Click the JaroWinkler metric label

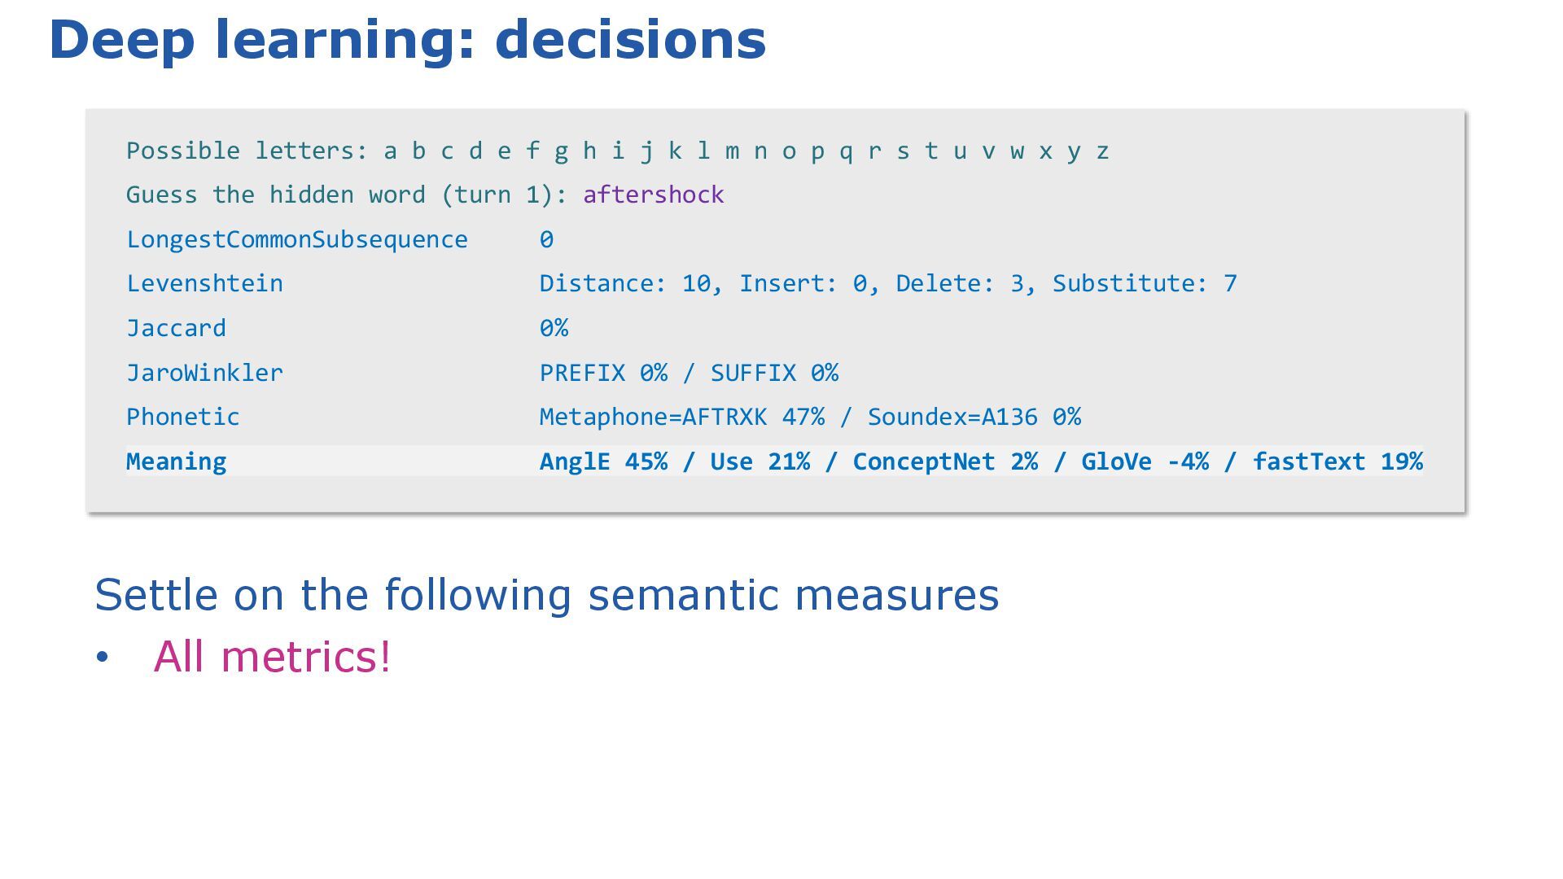(x=204, y=373)
